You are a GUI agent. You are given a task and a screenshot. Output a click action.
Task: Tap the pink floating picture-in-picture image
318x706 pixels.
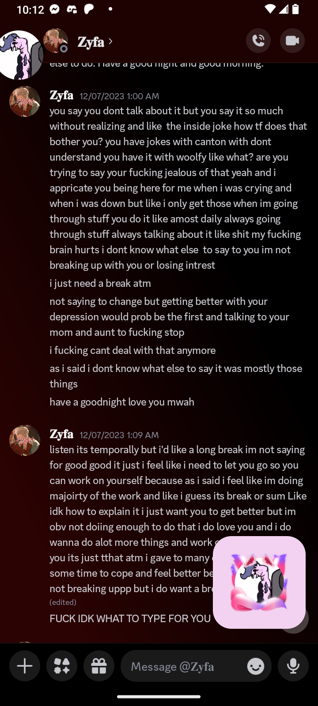(x=259, y=582)
